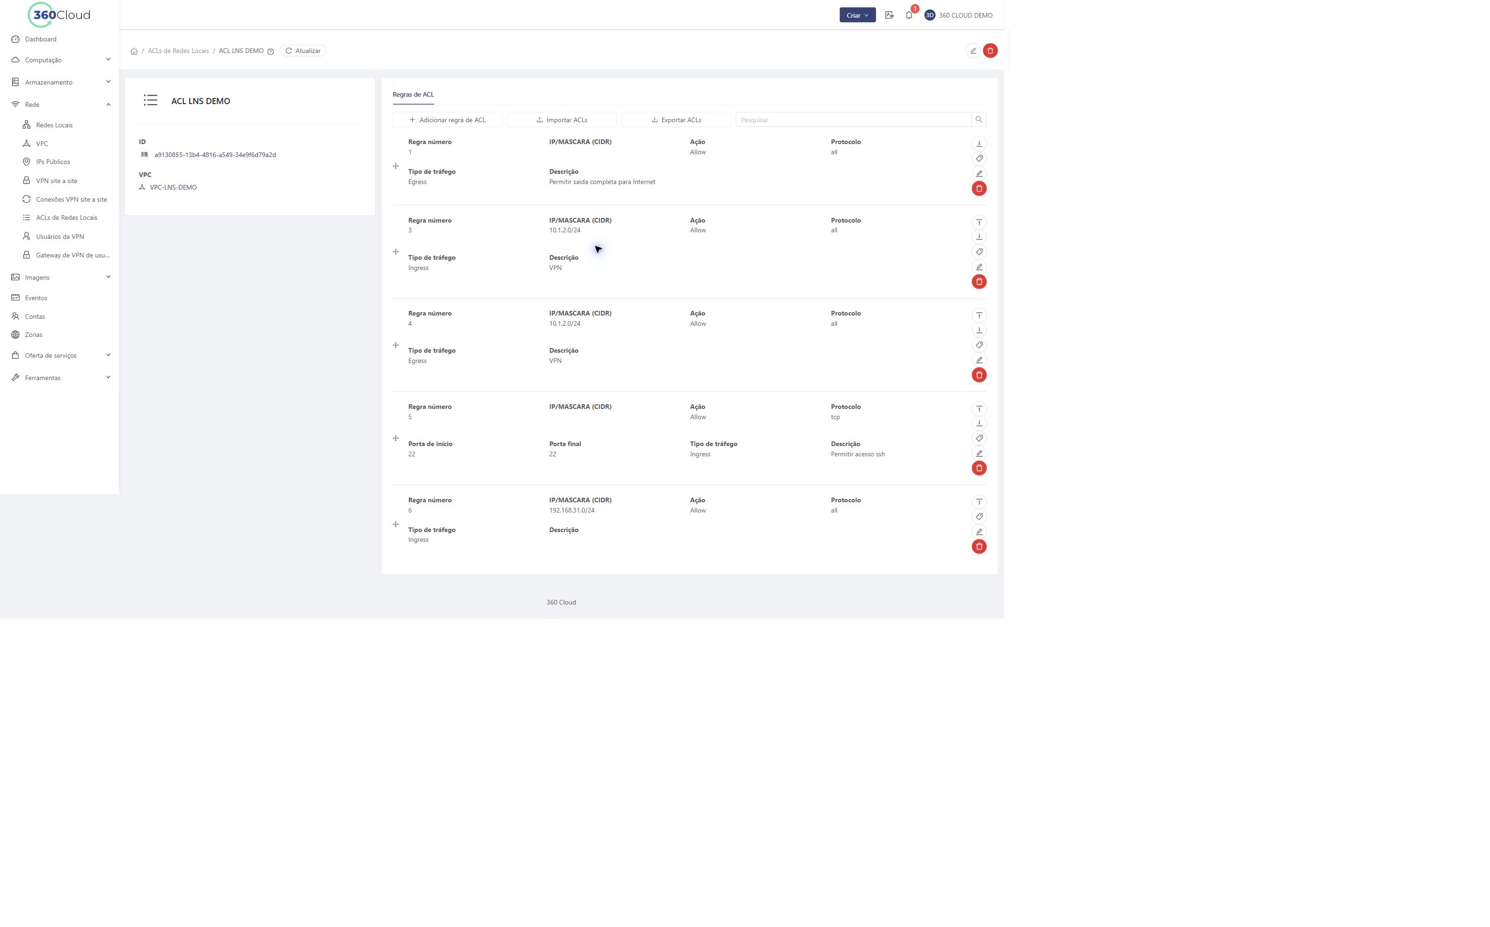The height and width of the screenshot is (927, 1490).
Task: Move rule number 5 to top
Action: [x=979, y=408]
